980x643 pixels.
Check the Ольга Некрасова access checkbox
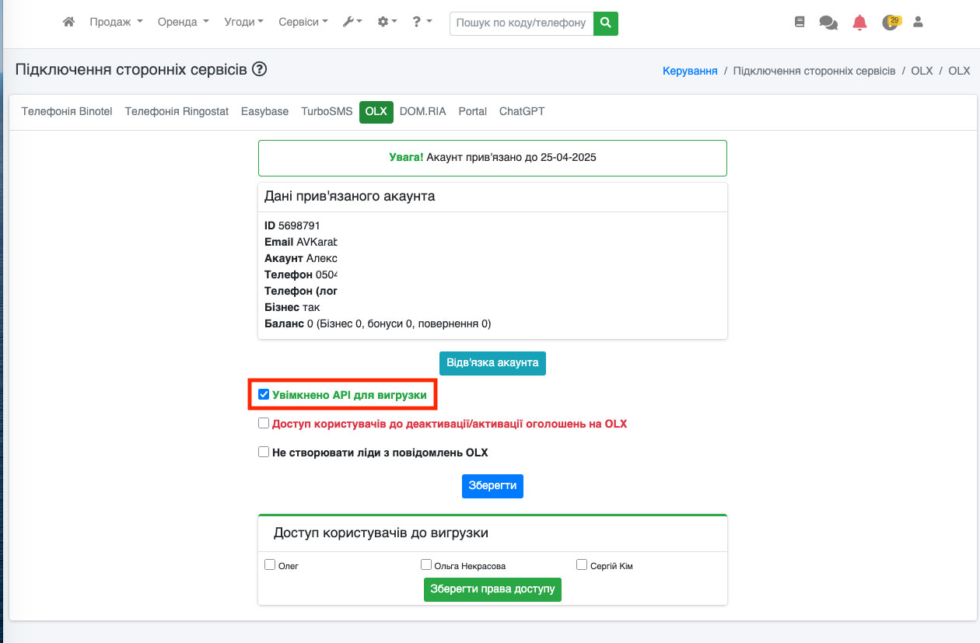coord(426,565)
